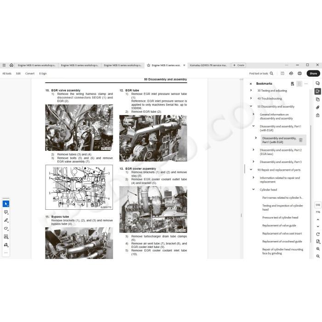Switch to the third Engine 140E-5 workshop tab
Image resolution: width=322 pixels, height=322 pixels.
click(x=123, y=65)
